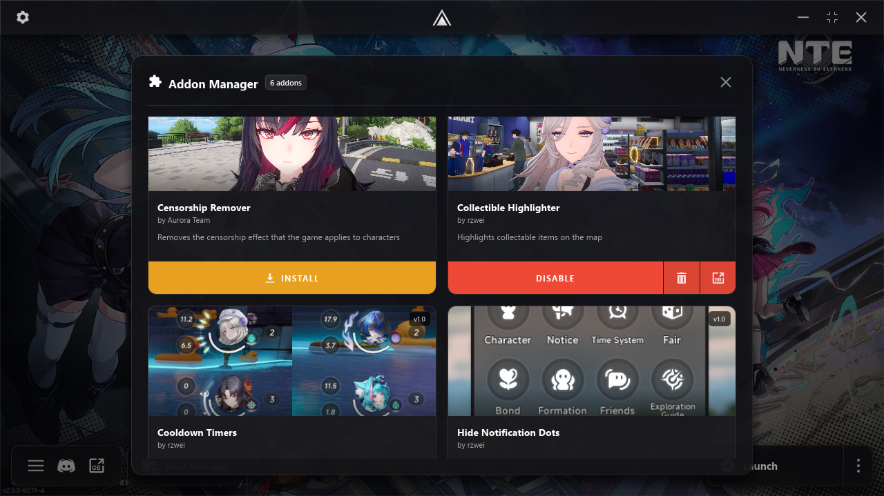Screen dimensions: 884x496
Task: Select the Cooldown Timers title
Action: [197, 433]
